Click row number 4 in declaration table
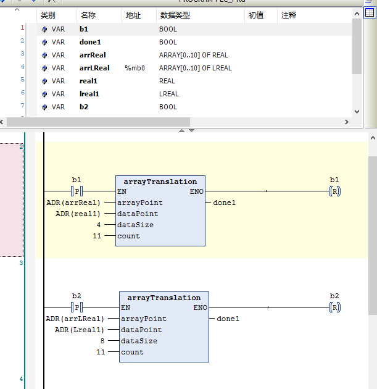377x389 pixels. click(22, 67)
